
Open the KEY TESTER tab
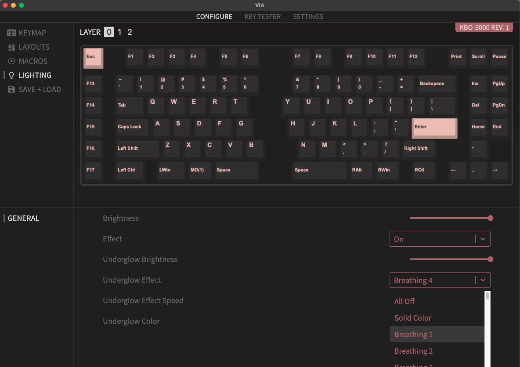[263, 17]
